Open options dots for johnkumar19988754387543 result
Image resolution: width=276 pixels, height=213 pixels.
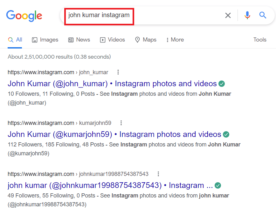pos(158,174)
